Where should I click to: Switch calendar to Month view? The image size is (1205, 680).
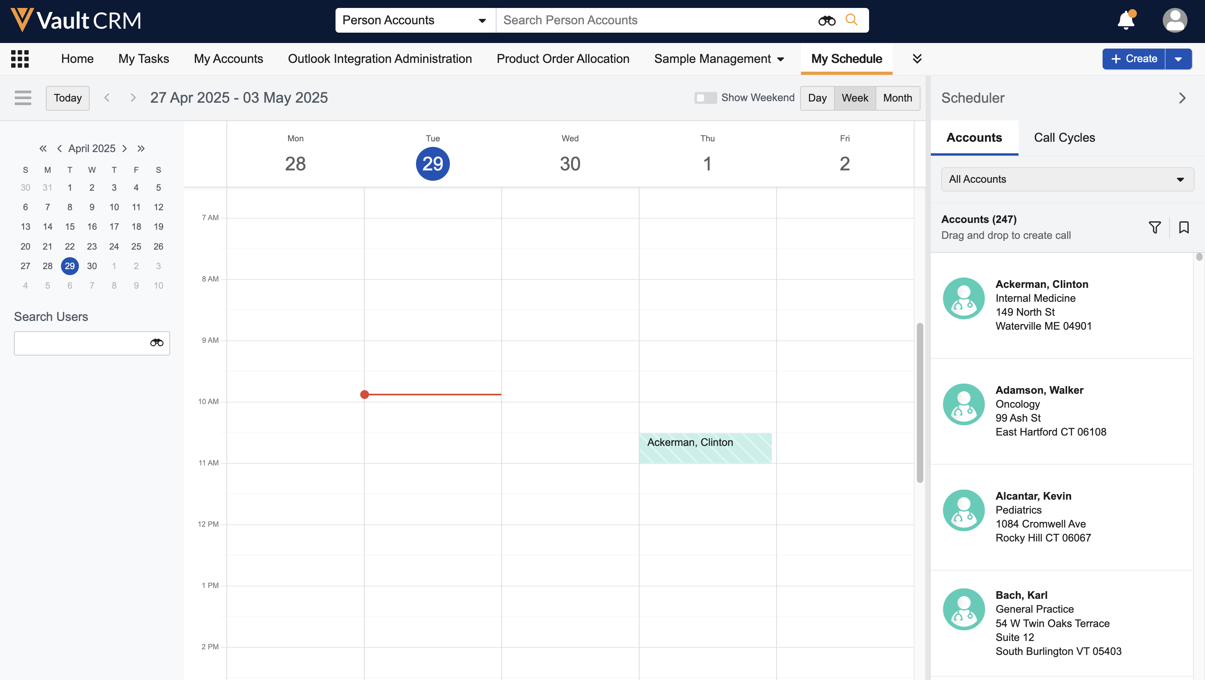[x=897, y=98]
